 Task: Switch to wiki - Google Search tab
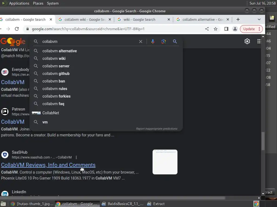[139, 19]
